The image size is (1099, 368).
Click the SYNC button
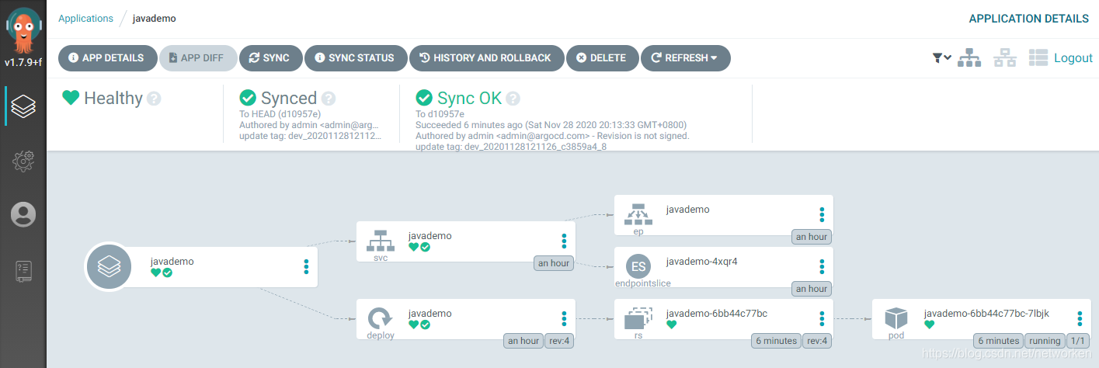tap(270, 58)
